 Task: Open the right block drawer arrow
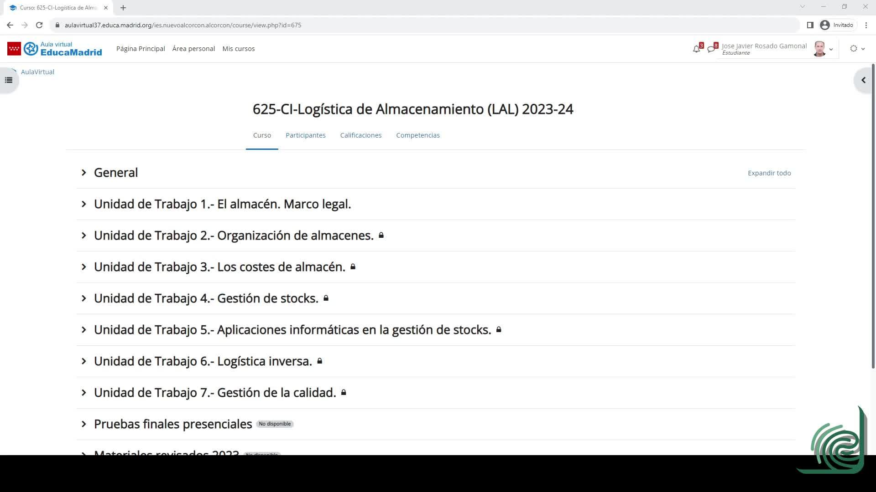click(863, 80)
